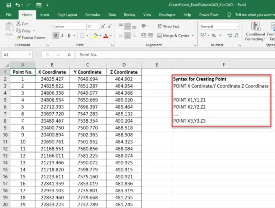Open Alignment settings dialog launcher
Screen dimensions: 275x208
click(x=195, y=45)
